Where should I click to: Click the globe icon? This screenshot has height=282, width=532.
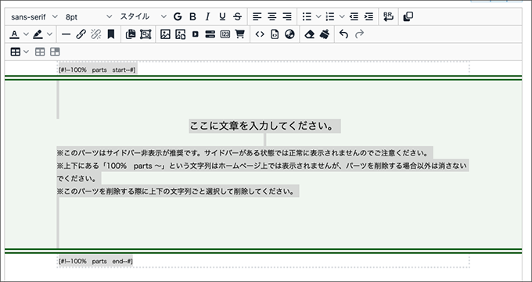(x=289, y=34)
